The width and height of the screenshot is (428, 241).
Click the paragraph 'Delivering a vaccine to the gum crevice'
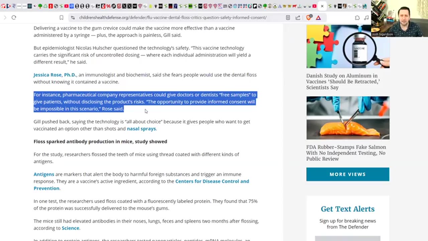[134, 31]
